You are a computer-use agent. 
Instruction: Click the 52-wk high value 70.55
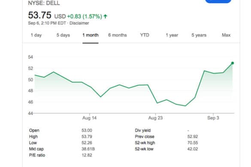pyautogui.click(x=193, y=143)
